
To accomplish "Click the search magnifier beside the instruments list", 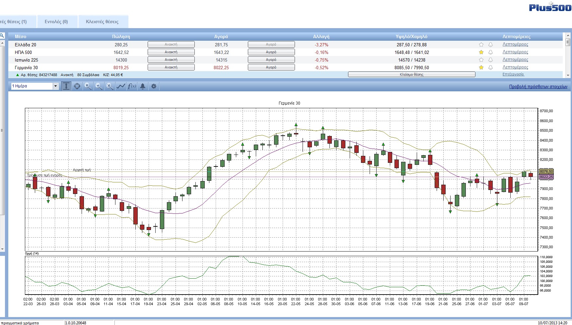I will (x=2, y=35).
